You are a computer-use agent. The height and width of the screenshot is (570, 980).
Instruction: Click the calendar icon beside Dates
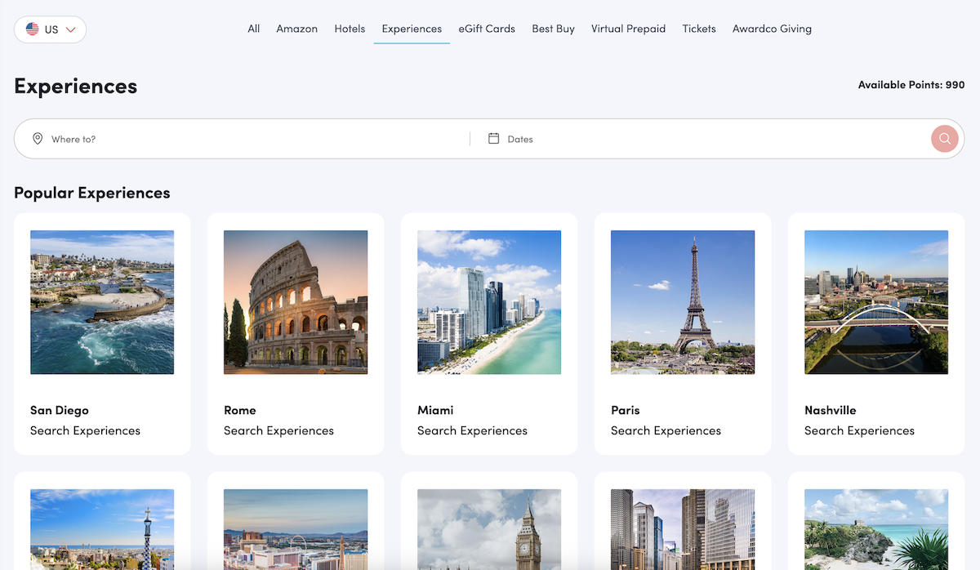tap(493, 139)
